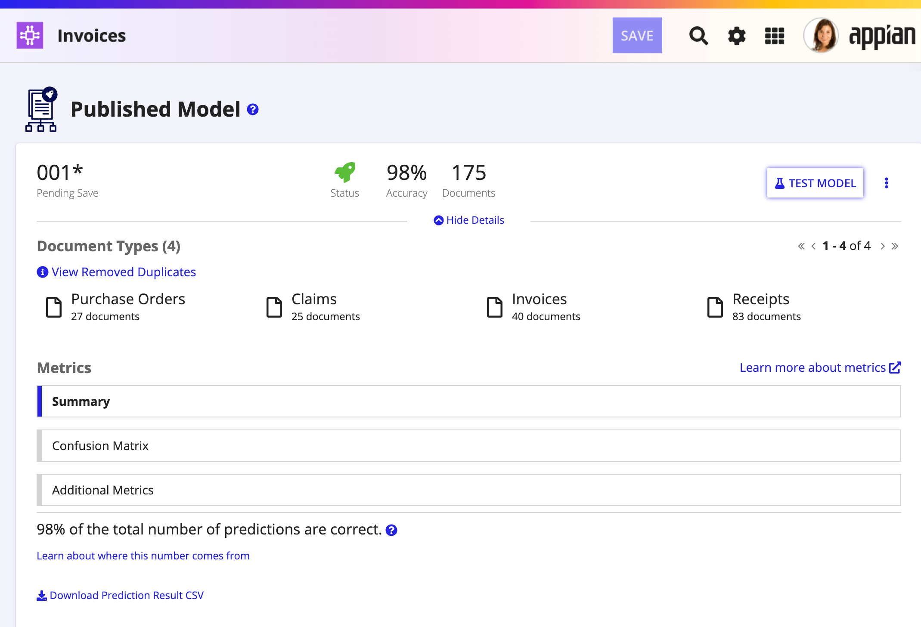Click the help icon beside Published Model
921x627 pixels.
[253, 109]
